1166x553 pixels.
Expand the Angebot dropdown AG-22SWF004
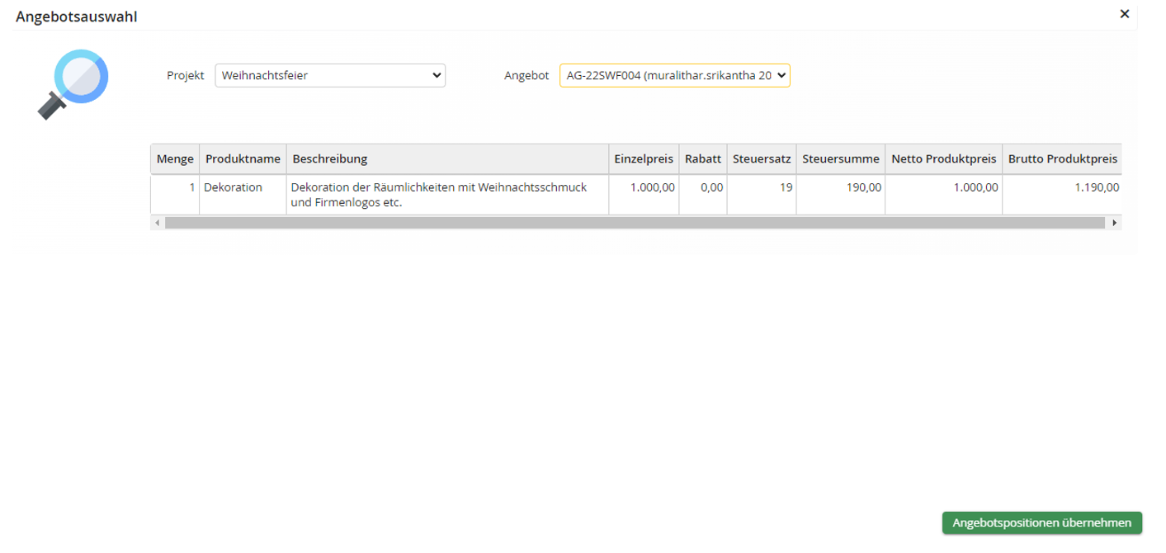(x=674, y=76)
